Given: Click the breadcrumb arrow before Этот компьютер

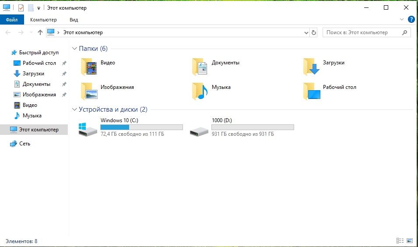Looking at the screenshot, I should 58,32.
